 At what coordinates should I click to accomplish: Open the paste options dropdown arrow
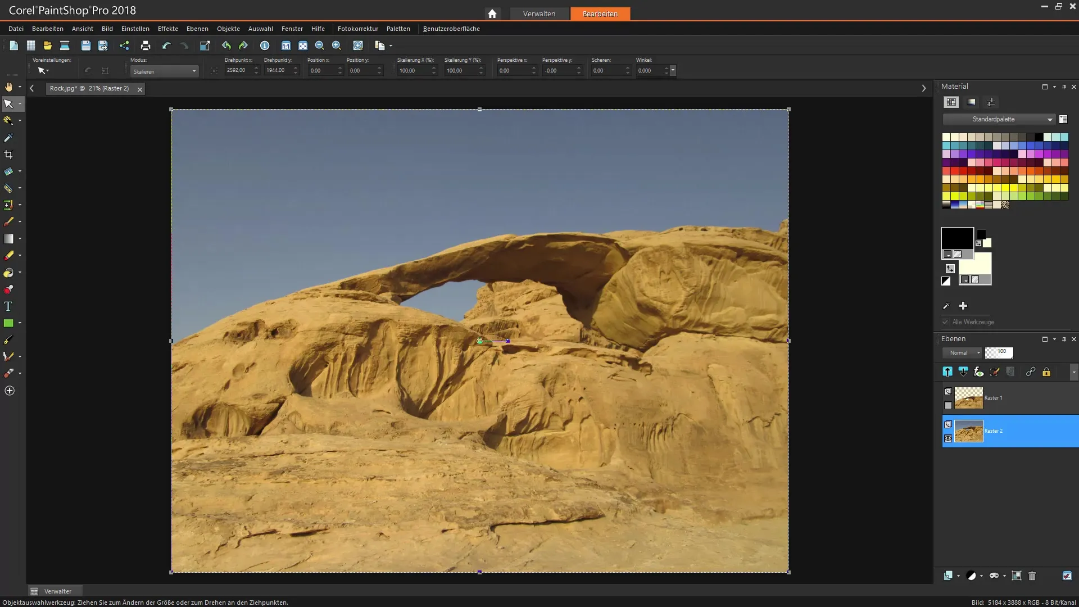coord(391,46)
